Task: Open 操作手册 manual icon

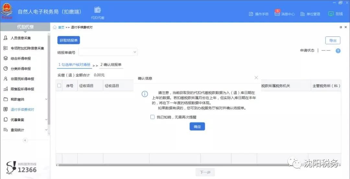Action: click(x=251, y=14)
